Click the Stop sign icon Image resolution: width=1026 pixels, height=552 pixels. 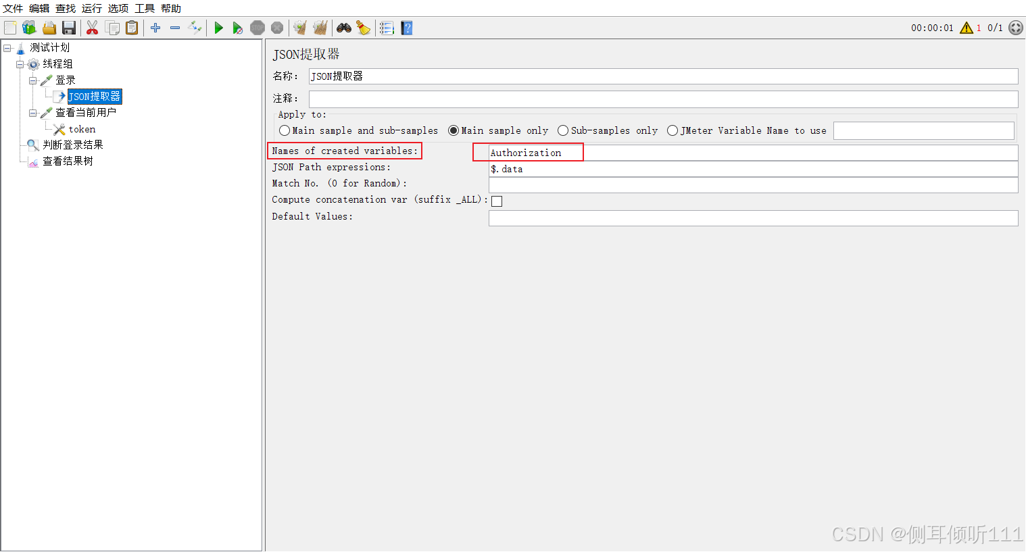point(258,28)
